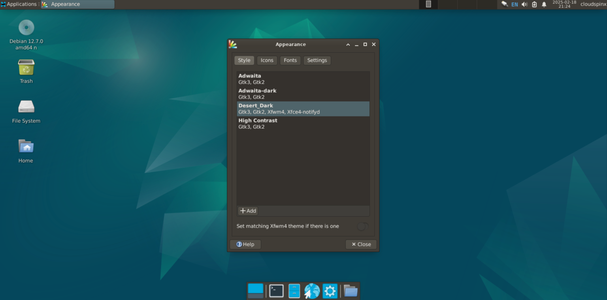607x300 pixels.
Task: Open the terminal emulator from the dock
Action: [x=276, y=291]
